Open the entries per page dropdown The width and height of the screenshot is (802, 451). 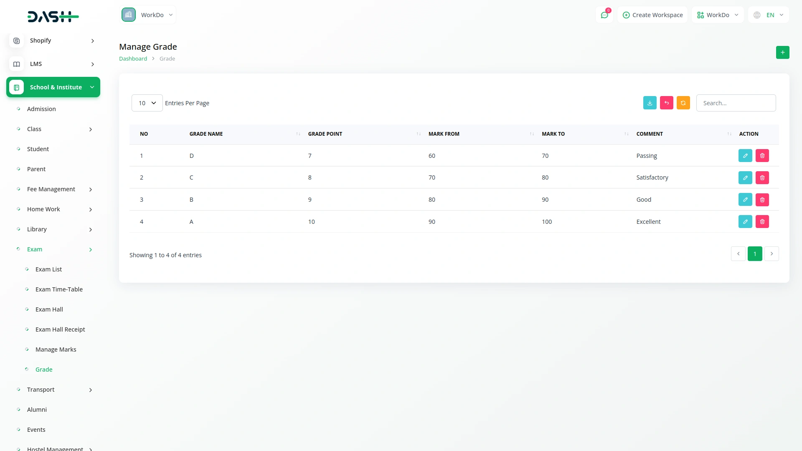click(x=147, y=103)
